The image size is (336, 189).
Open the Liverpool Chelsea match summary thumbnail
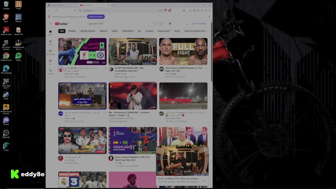[x=82, y=51]
